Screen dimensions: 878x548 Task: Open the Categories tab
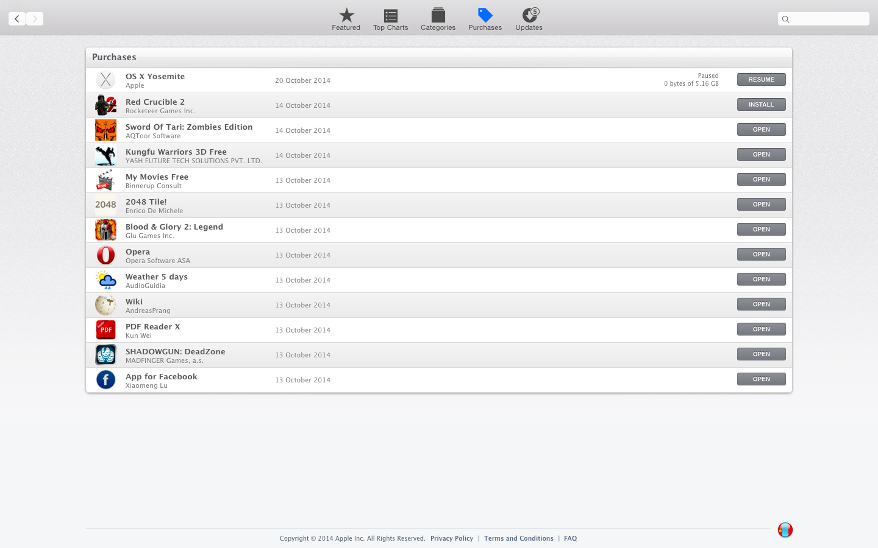tap(438, 19)
